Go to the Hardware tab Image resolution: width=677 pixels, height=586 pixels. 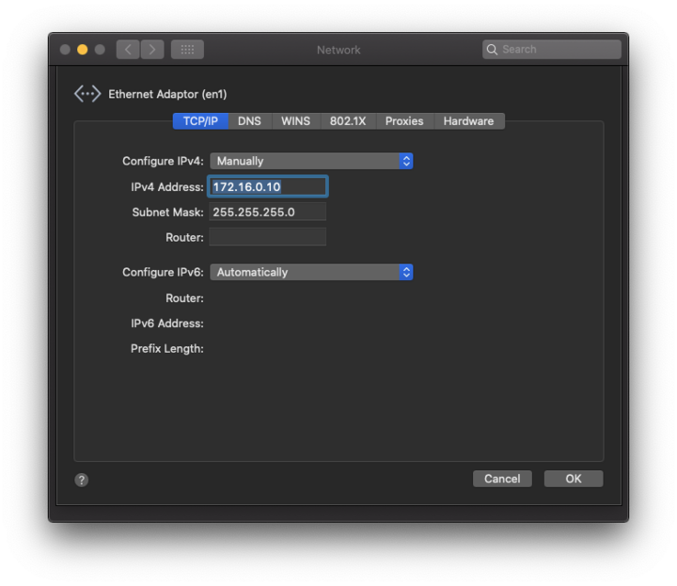(x=468, y=120)
